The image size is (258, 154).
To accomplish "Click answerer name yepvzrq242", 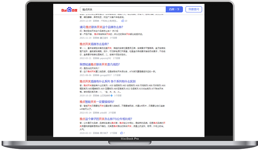I will coord(105,58).
